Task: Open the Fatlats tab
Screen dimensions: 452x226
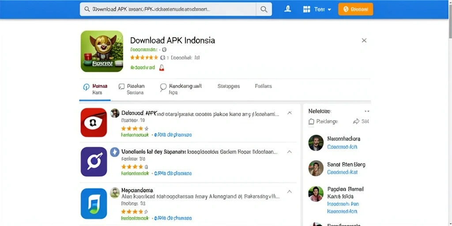Action: 263,86
